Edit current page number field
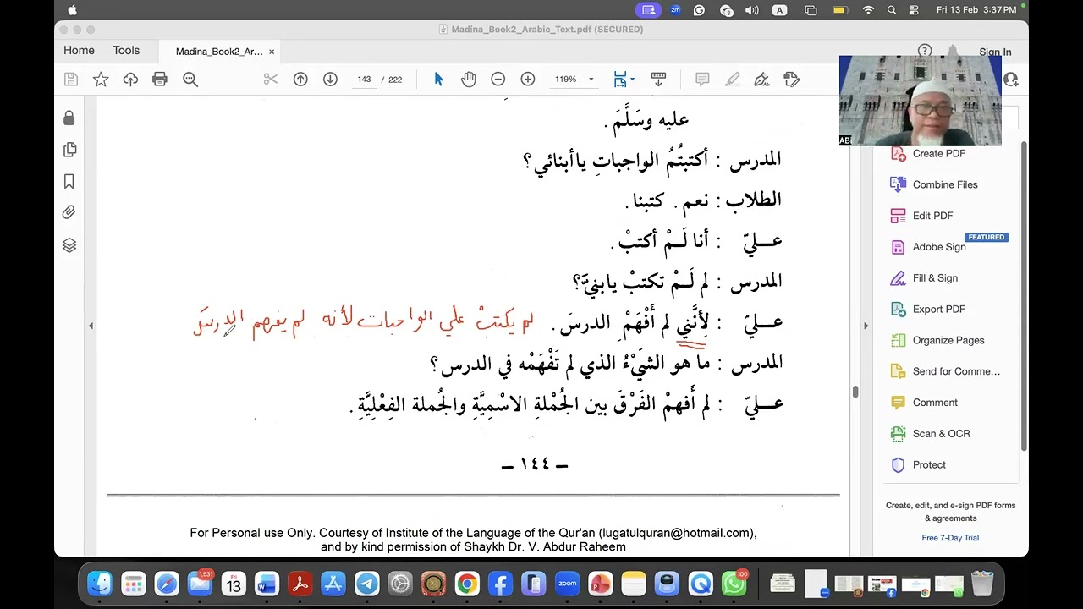Image resolution: width=1083 pixels, height=609 pixels. [x=364, y=79]
